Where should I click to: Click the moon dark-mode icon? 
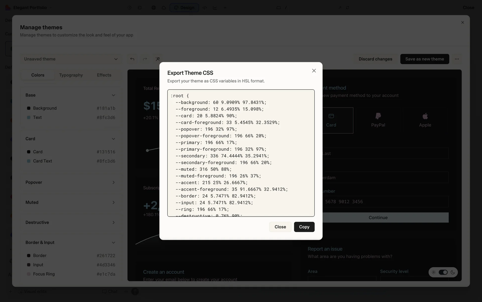[453, 272]
